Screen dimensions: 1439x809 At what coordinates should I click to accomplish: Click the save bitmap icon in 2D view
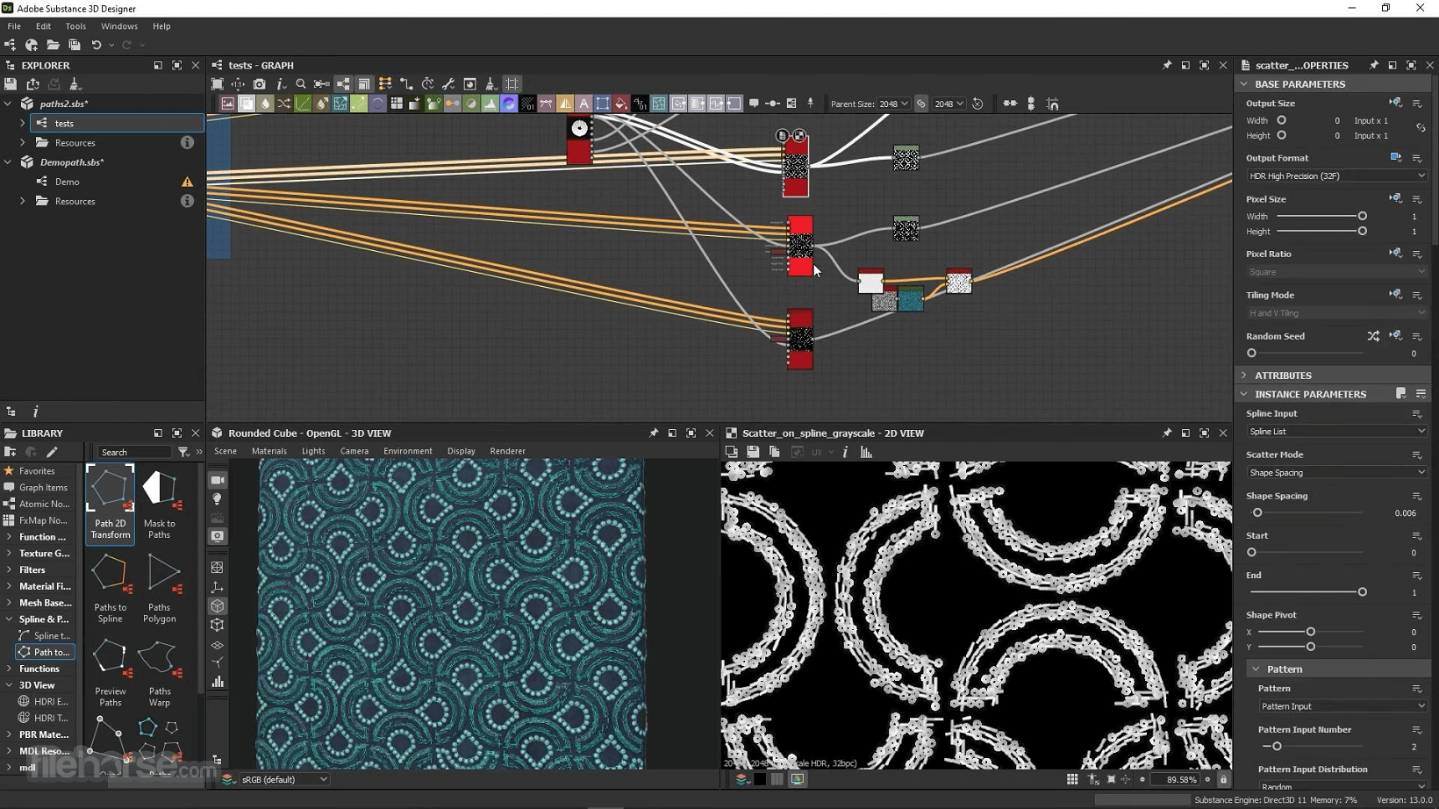tap(753, 452)
